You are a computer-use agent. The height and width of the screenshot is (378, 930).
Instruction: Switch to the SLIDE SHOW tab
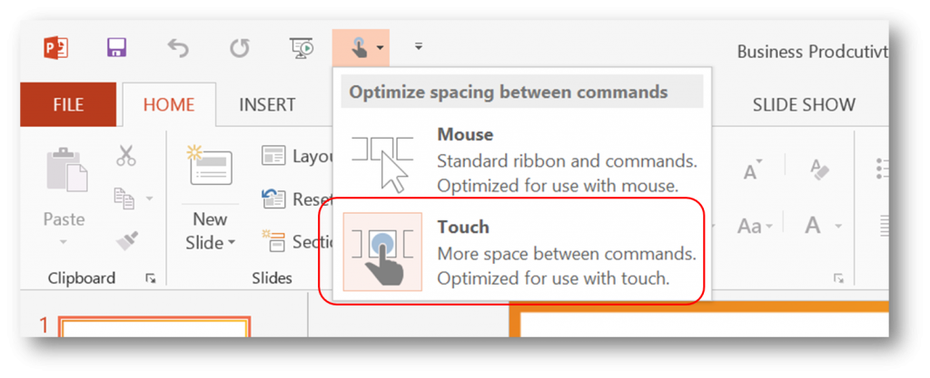click(x=804, y=105)
